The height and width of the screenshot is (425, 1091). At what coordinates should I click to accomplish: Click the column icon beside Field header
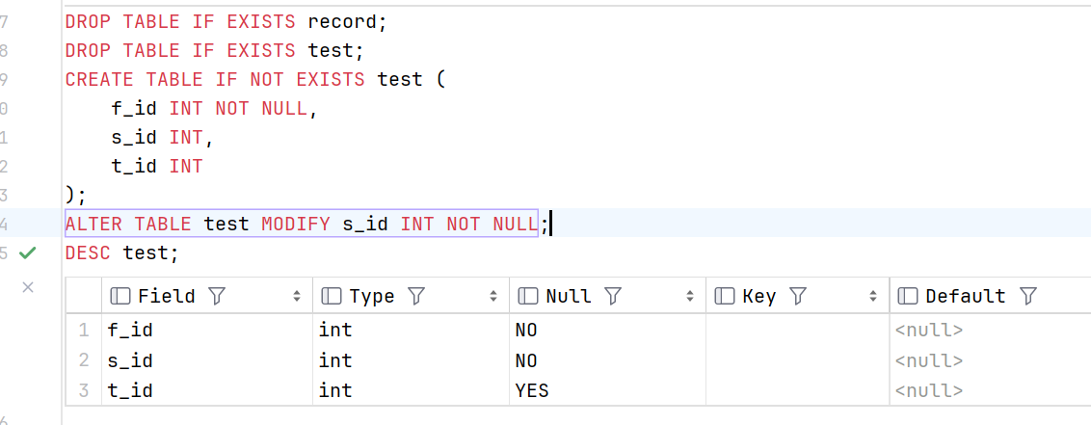[x=120, y=296]
